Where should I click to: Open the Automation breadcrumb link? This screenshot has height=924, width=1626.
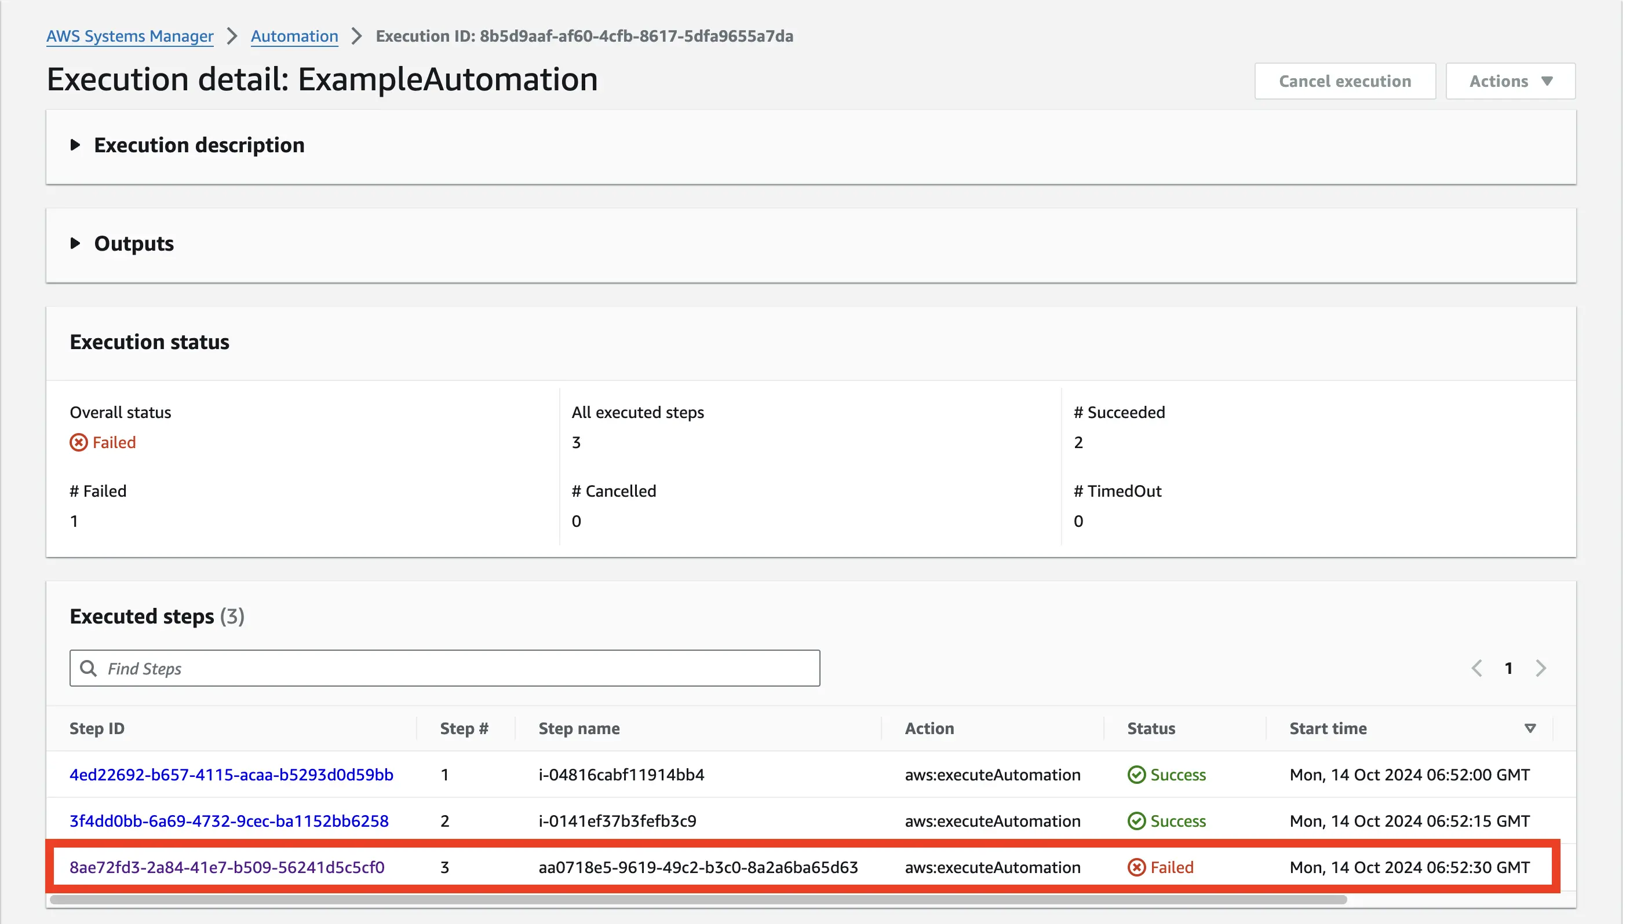294,36
